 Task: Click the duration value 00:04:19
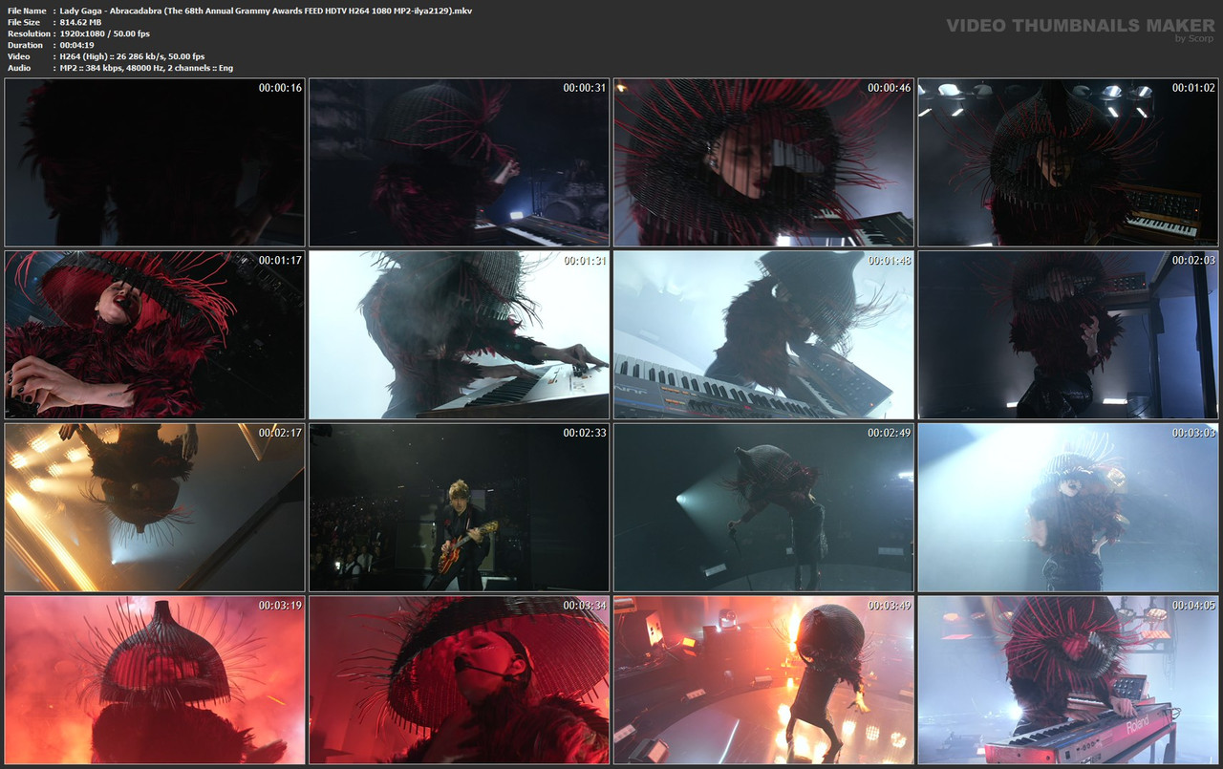(x=75, y=45)
